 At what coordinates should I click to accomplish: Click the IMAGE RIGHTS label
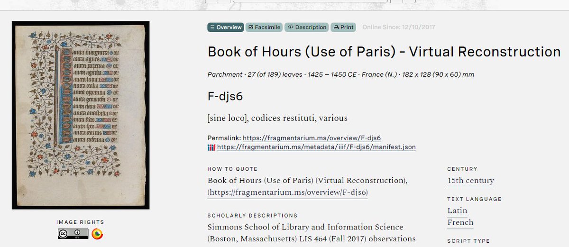tap(80, 222)
